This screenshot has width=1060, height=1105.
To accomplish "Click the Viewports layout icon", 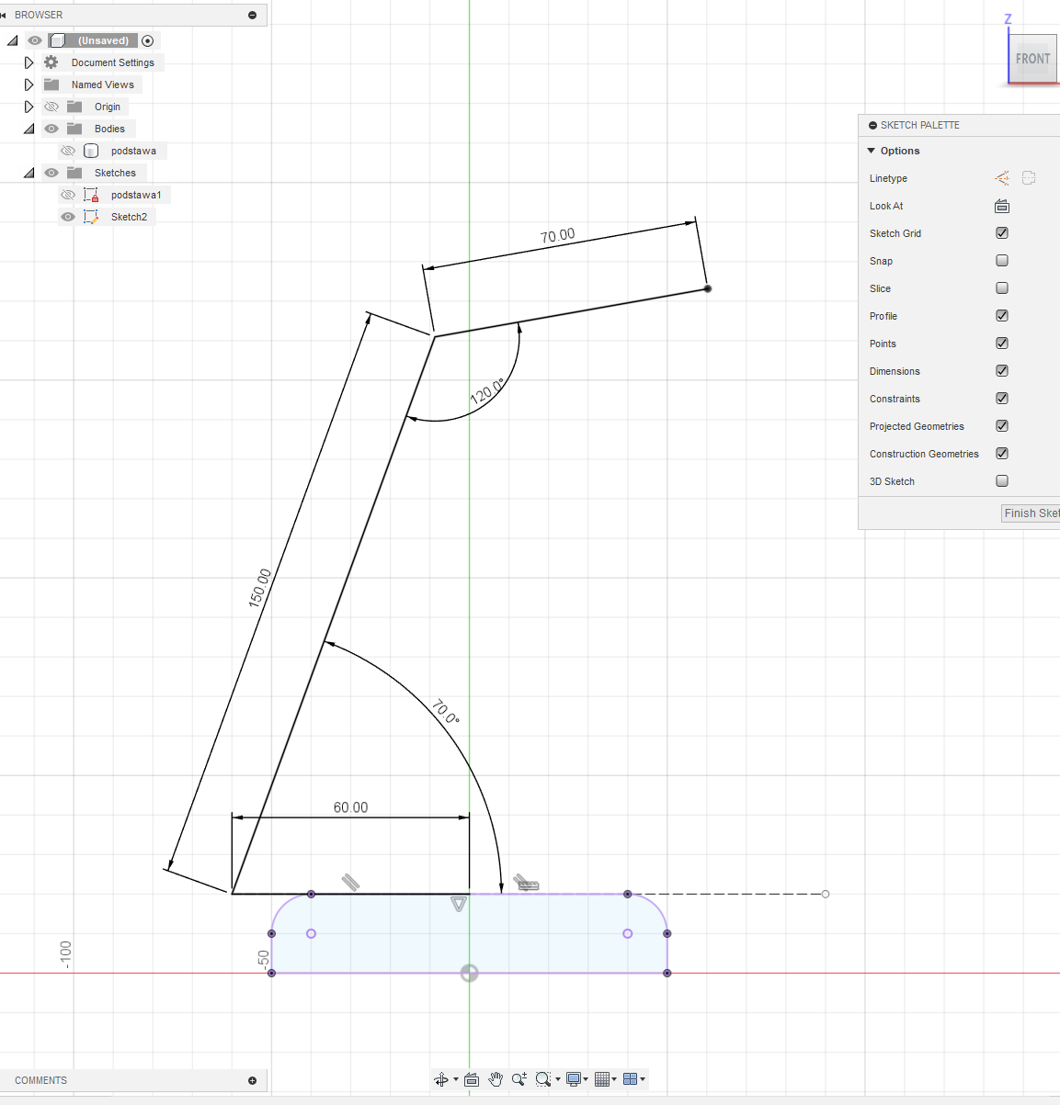I will pyautogui.click(x=630, y=1079).
